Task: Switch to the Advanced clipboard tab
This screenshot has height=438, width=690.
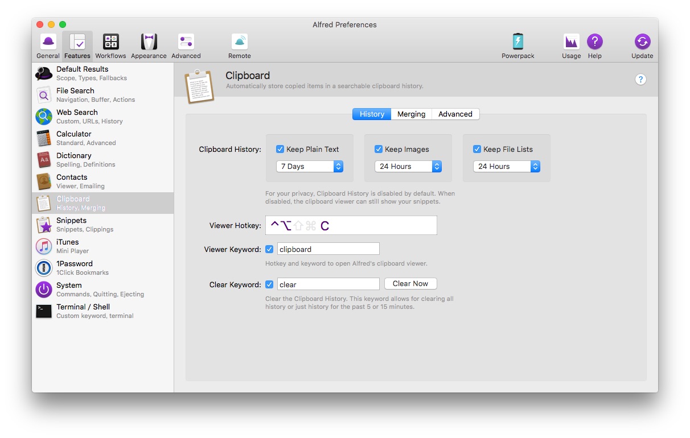Action: click(x=455, y=114)
